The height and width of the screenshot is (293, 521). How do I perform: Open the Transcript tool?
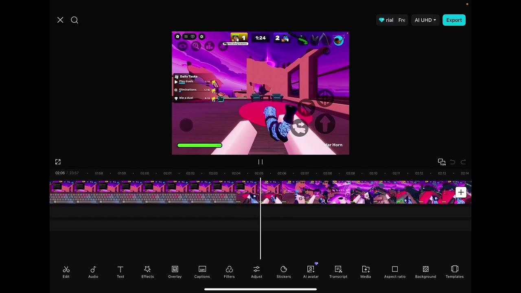pyautogui.click(x=338, y=272)
